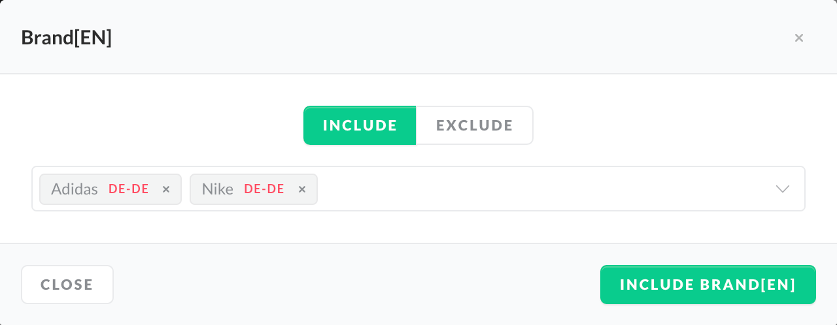The image size is (837, 325).
Task: Remove the Adidas tag with its x icon
Action: point(166,189)
